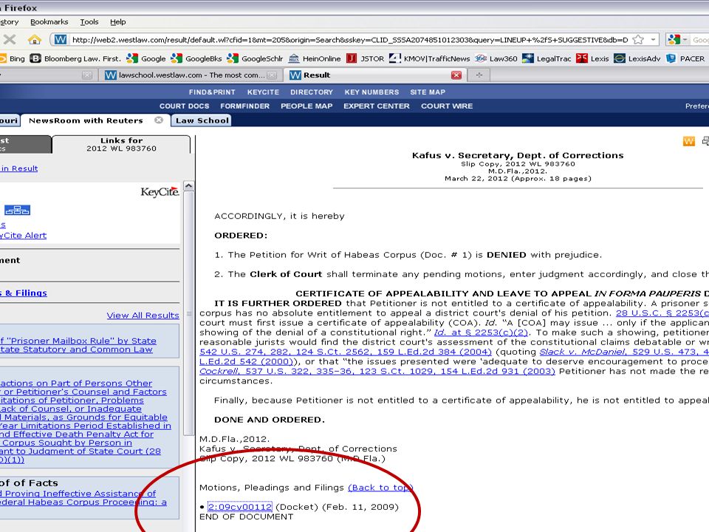The image size is (709, 532).
Task: Click View All Results link
Action: point(143,316)
